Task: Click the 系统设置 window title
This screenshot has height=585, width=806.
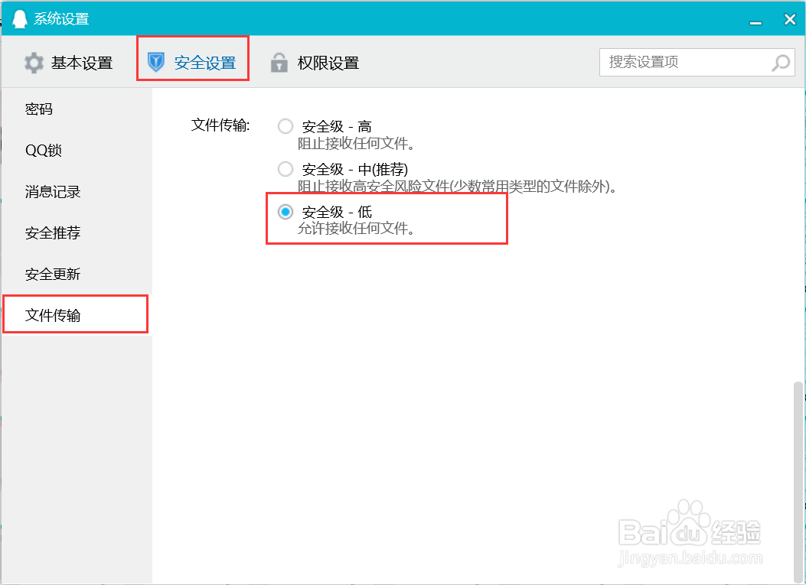Action: coord(61,19)
